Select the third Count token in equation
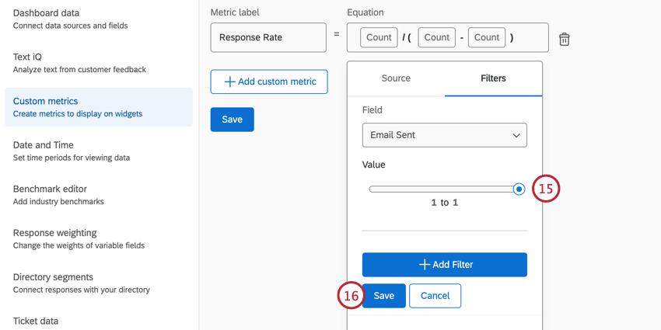661x330 pixels. pyautogui.click(x=487, y=37)
